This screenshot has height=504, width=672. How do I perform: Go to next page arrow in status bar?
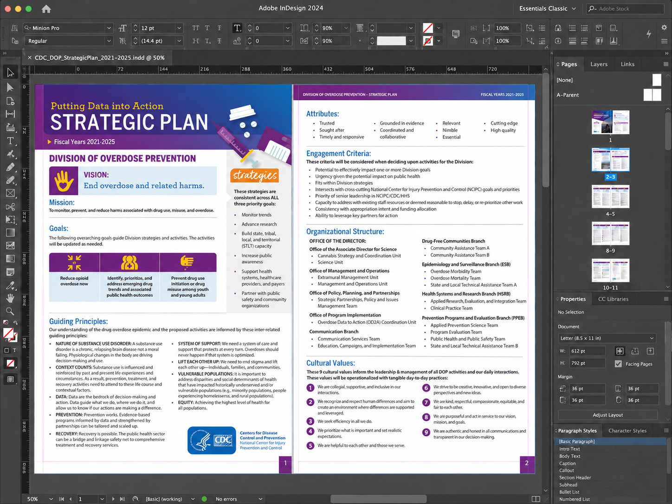point(113,499)
